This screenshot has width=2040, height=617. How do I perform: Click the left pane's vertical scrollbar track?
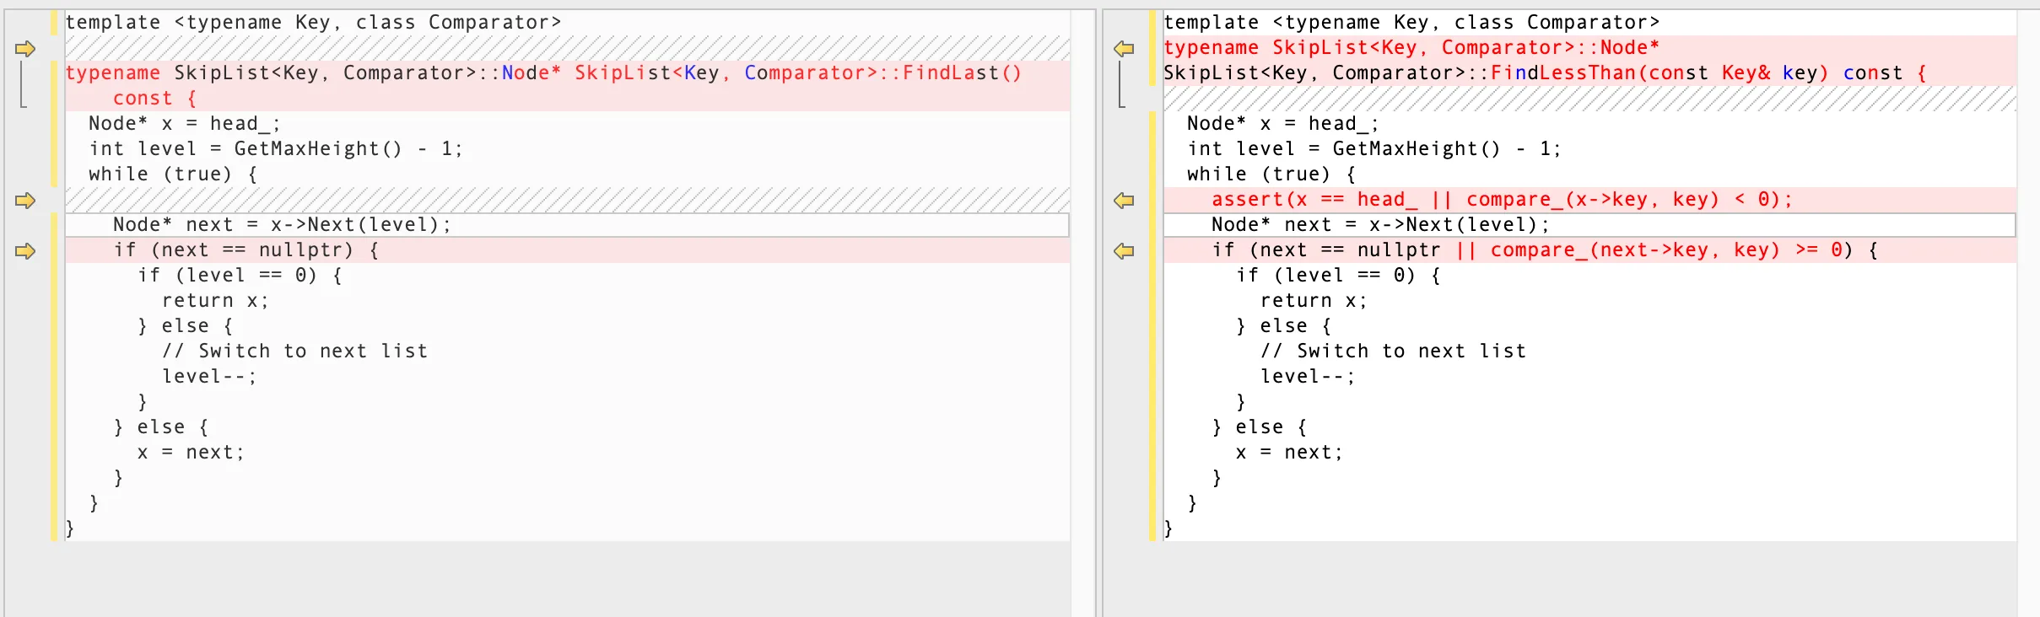coord(1082,337)
